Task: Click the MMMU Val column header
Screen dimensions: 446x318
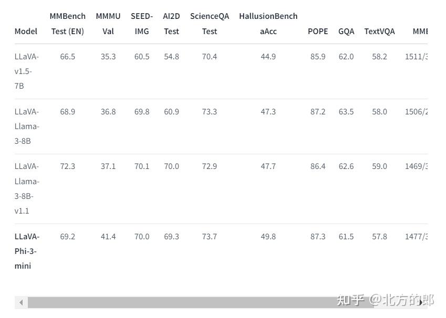Action: pyautogui.click(x=108, y=24)
